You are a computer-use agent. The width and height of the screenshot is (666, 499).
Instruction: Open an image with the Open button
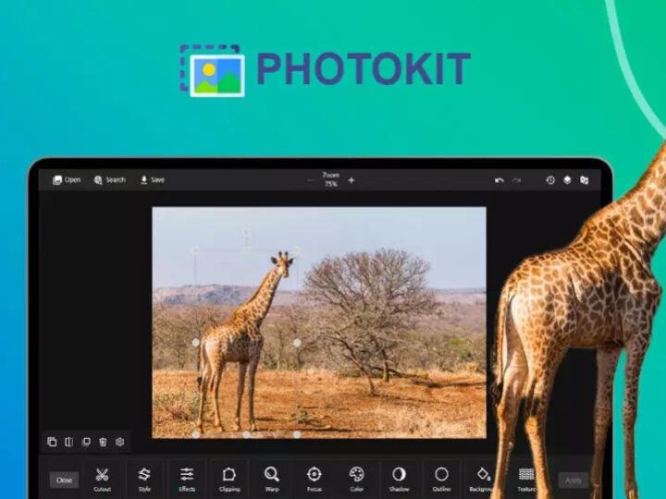(67, 180)
